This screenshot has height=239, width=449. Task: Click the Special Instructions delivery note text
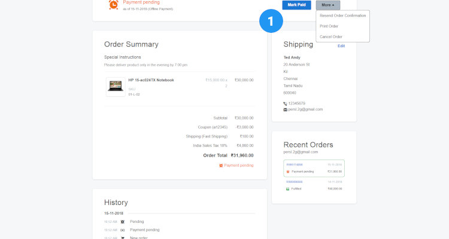(x=145, y=65)
